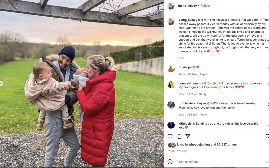The image size is (269, 168).
Task: Share the post with the paper plane icon
Action: [x=188, y=136]
